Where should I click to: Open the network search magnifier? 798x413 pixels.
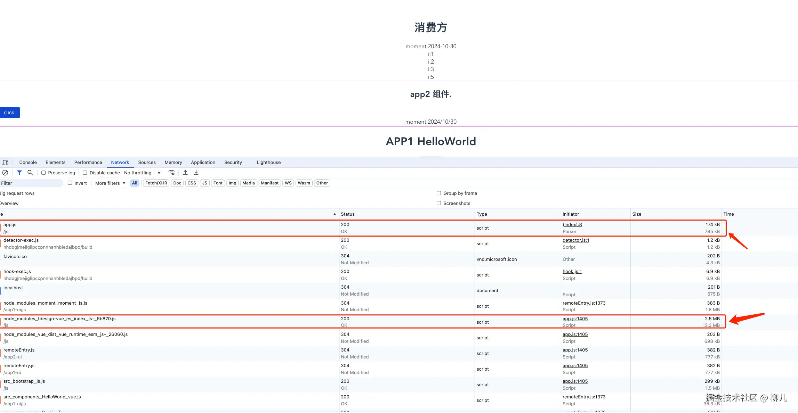point(30,173)
